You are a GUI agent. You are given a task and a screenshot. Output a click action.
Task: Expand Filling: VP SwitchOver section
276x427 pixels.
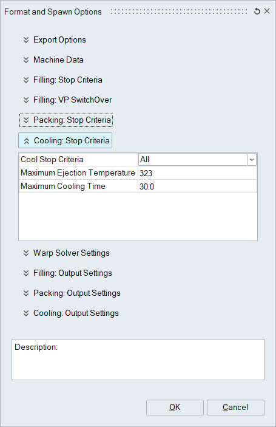click(67, 100)
